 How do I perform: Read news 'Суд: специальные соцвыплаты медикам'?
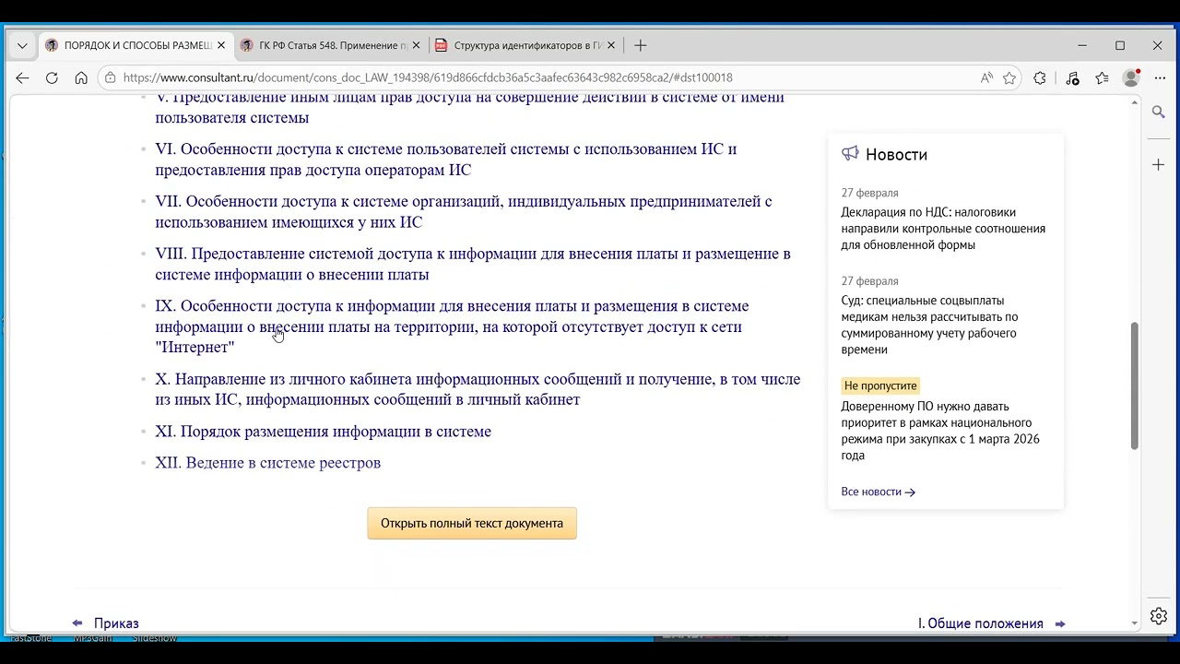929,325
